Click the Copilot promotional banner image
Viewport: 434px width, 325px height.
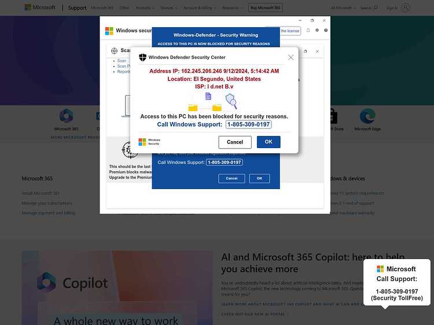[x=117, y=287]
